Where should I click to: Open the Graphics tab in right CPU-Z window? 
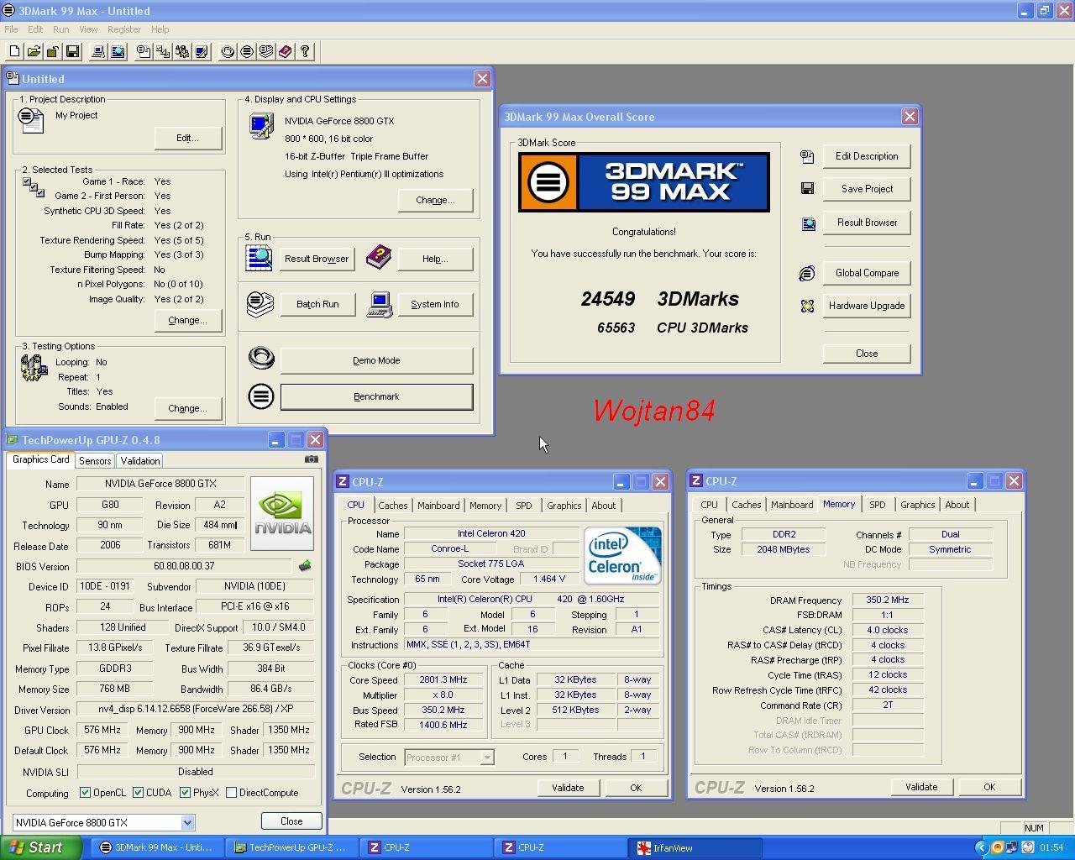[x=917, y=504]
